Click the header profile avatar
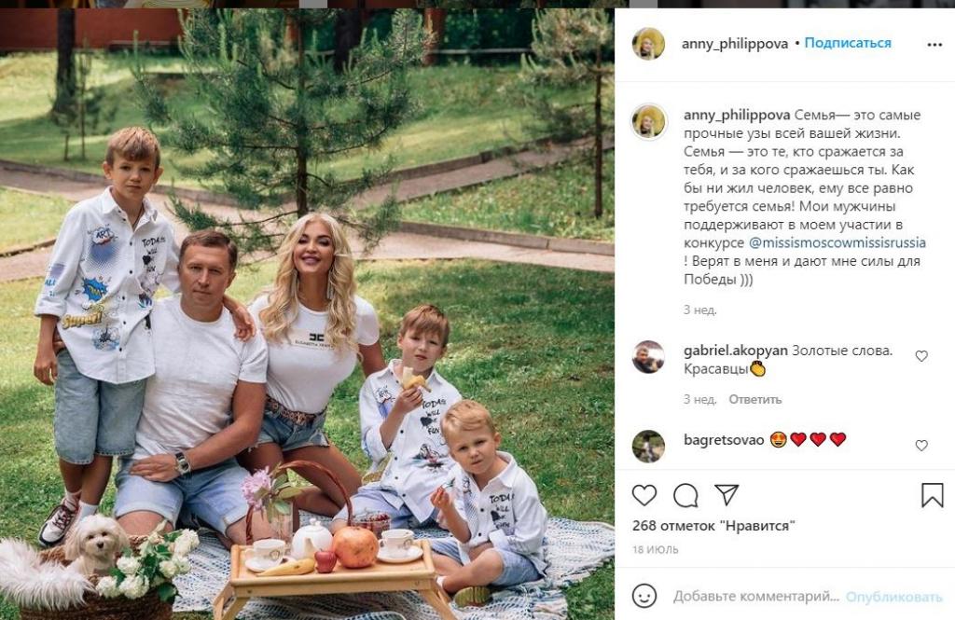The width and height of the screenshot is (955, 620). tap(649, 44)
